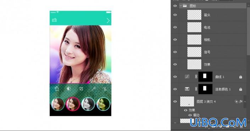Select the 信号 layer name
Viewport: 250px width, 131px height.
pos(207,52)
